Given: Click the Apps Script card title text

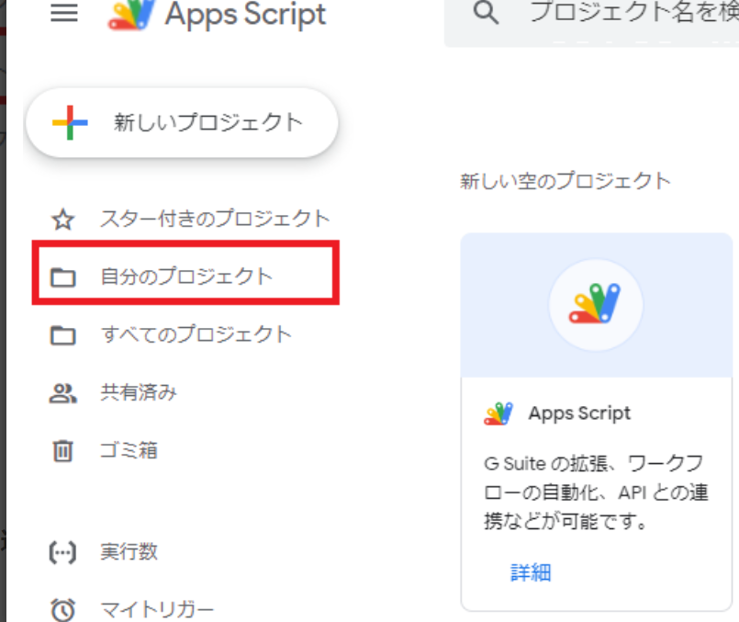Looking at the screenshot, I should click(x=579, y=413).
